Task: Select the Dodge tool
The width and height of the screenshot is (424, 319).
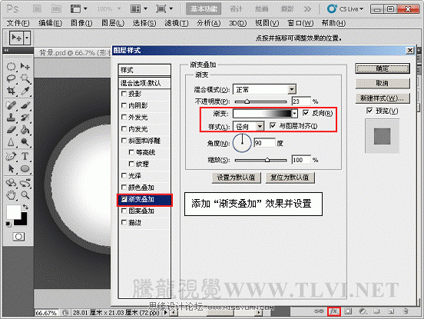Action: coord(25,141)
